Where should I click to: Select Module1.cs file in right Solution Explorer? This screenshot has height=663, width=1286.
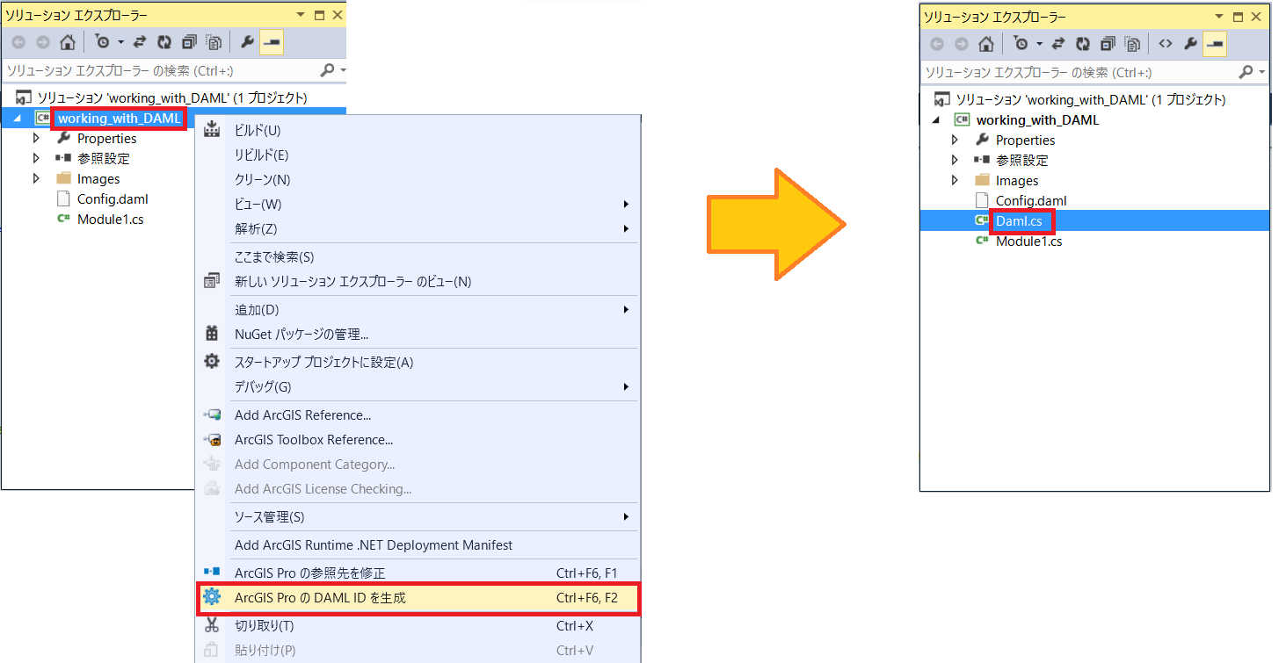[1028, 241]
